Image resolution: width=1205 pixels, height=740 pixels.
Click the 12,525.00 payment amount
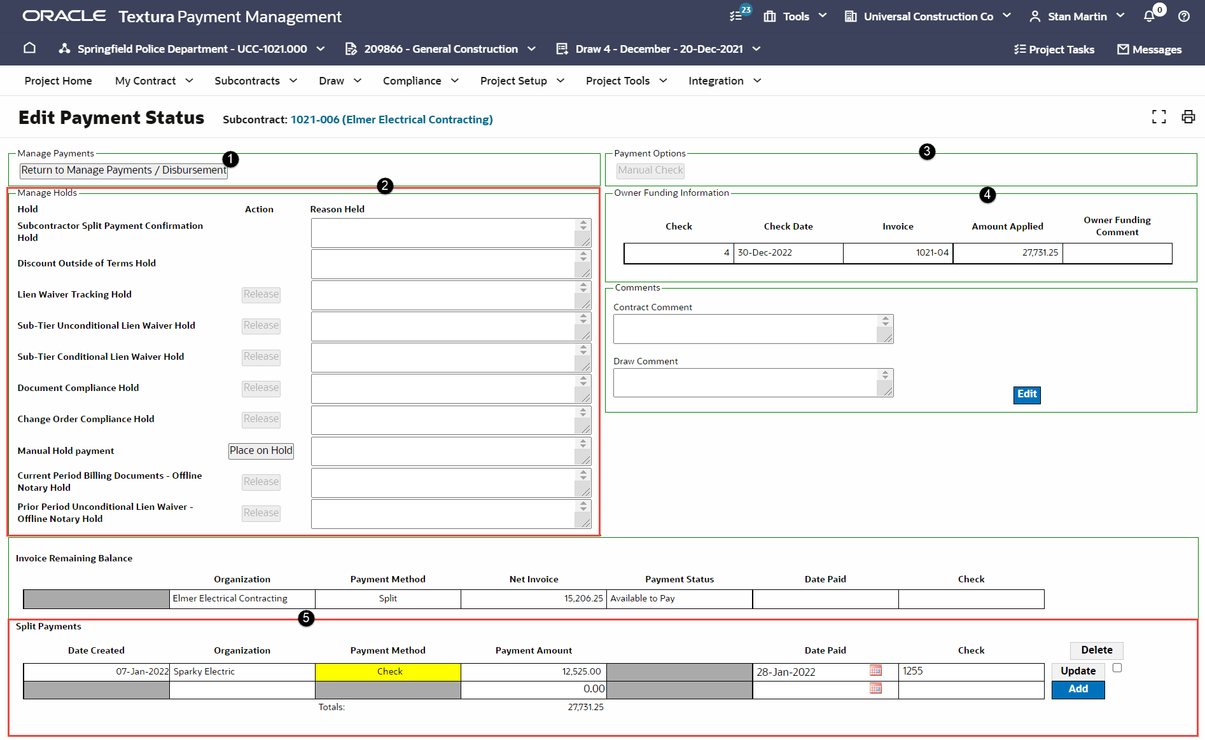coord(582,672)
